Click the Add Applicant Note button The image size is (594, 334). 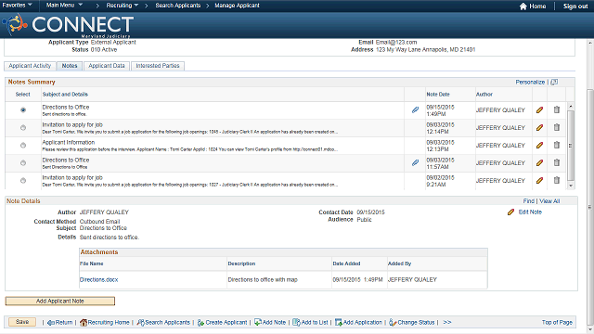tap(59, 301)
